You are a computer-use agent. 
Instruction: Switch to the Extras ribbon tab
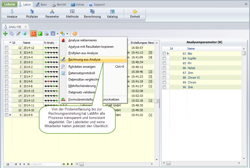(x=78, y=5)
